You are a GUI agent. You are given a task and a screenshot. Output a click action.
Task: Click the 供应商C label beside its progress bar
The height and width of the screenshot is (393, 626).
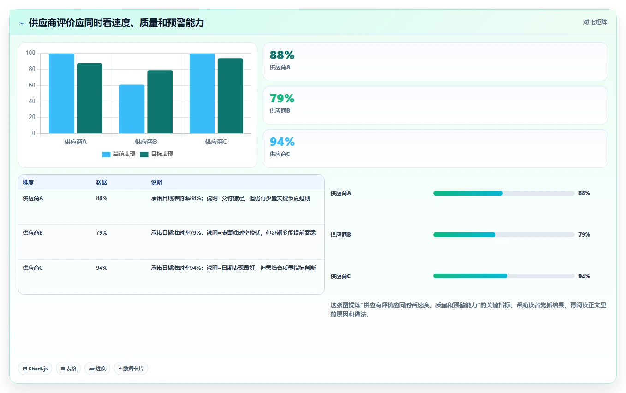tap(340, 276)
